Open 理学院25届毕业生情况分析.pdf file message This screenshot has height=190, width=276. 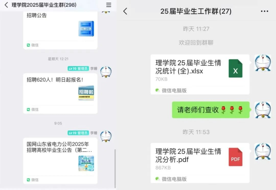200,163
